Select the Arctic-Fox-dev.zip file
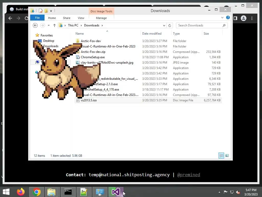The height and width of the screenshot is (197, 262). point(93,52)
